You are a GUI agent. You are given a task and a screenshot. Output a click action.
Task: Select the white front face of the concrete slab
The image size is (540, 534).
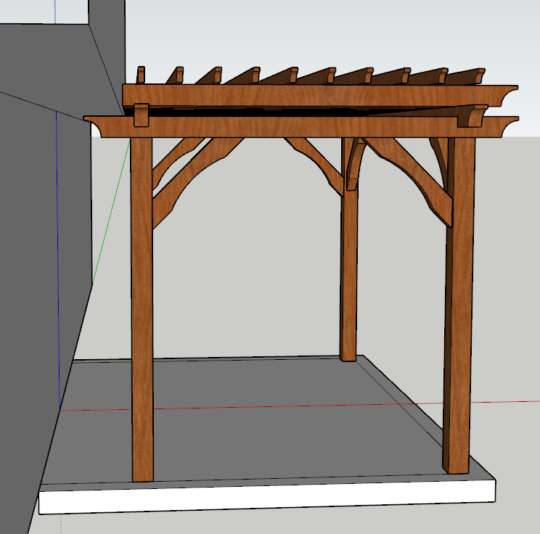click(267, 498)
